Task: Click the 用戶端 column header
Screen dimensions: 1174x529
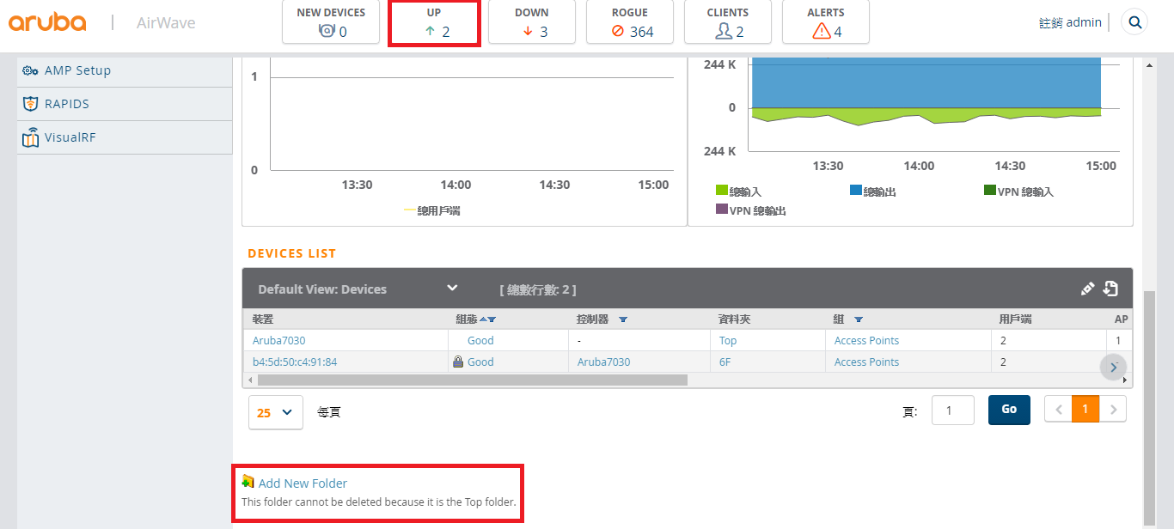Action: [x=1015, y=319]
